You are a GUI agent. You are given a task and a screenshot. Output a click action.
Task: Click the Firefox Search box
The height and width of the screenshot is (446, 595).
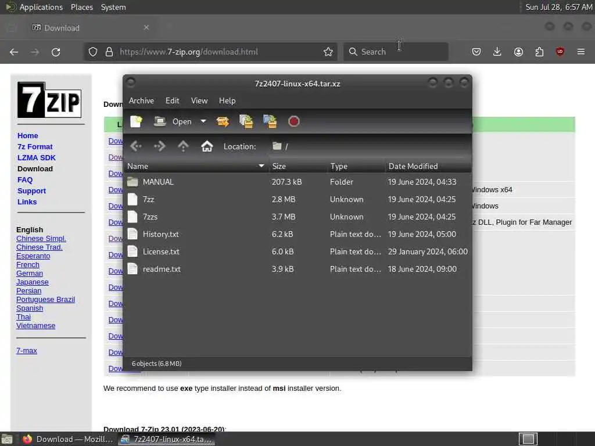[x=396, y=52]
